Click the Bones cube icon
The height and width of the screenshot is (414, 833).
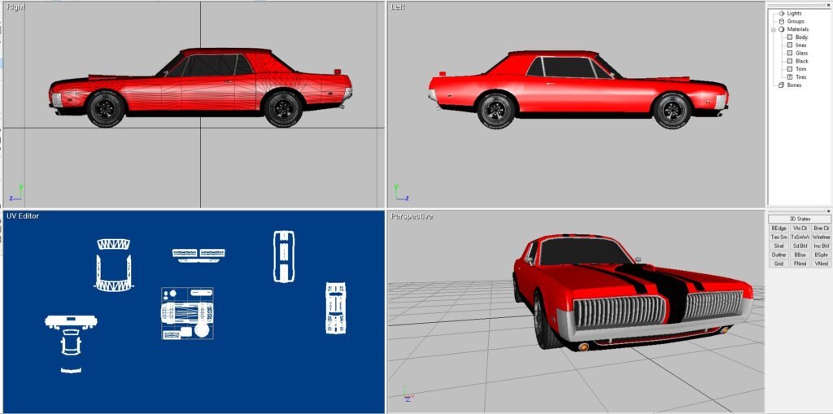point(782,85)
